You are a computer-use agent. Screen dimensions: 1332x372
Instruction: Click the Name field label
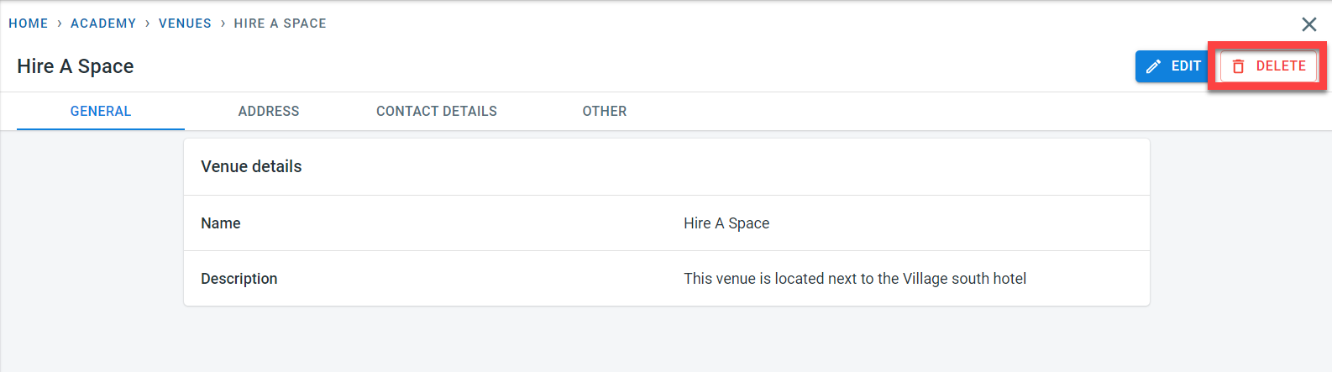tap(221, 223)
